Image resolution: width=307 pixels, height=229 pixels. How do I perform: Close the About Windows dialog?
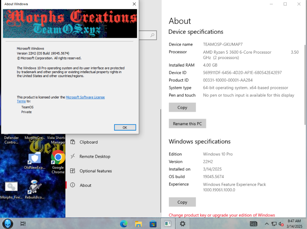point(134,4)
